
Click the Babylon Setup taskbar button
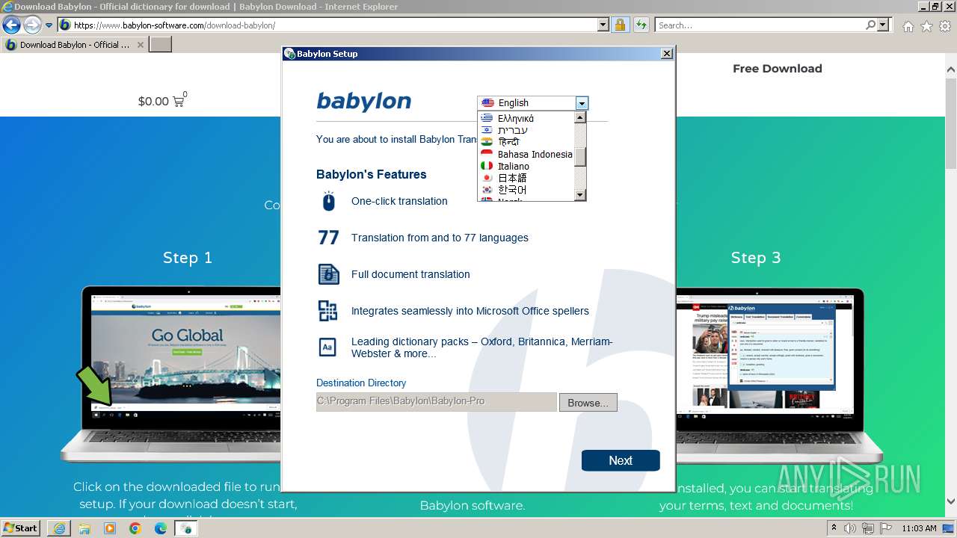point(185,528)
